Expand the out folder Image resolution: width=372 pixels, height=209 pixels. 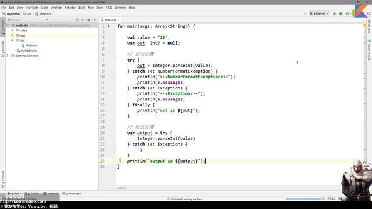(12, 35)
